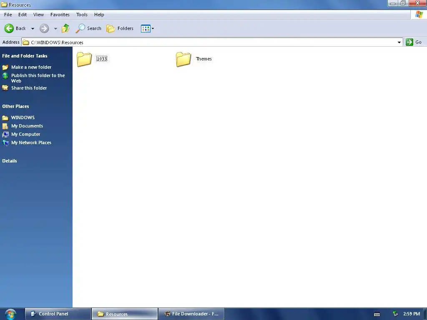This screenshot has height=320, width=427.
Task: Select the 1033 folder icon
Action: pyautogui.click(x=84, y=59)
